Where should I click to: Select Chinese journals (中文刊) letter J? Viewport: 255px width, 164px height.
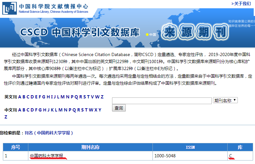48,110
